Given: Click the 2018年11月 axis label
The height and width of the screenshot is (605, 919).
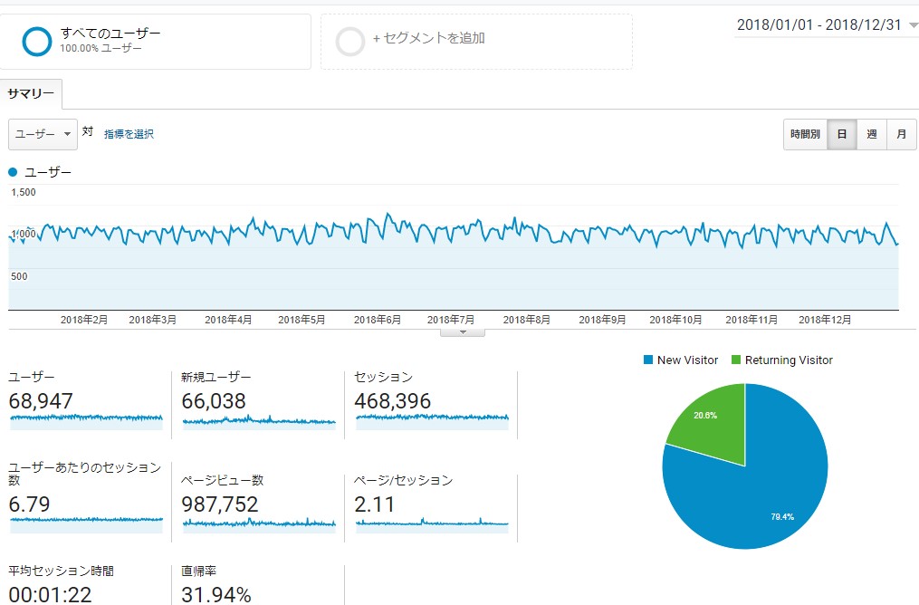Looking at the screenshot, I should point(752,320).
